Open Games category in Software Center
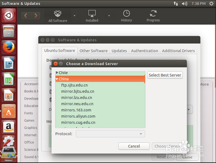 [x=29, y=121]
